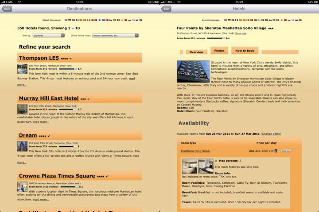Click Show map link under hotel address
The width and height of the screenshot is (319, 212).
pos(241,33)
